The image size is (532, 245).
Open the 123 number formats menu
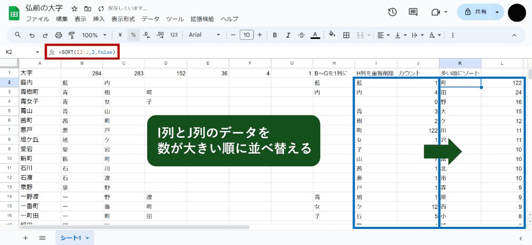[174, 35]
